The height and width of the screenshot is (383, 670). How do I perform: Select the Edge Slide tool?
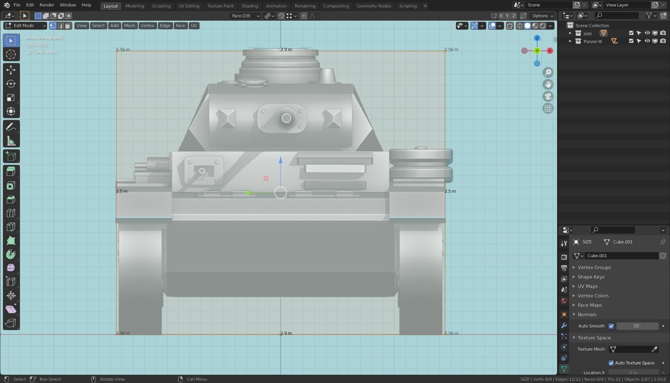coord(11,282)
